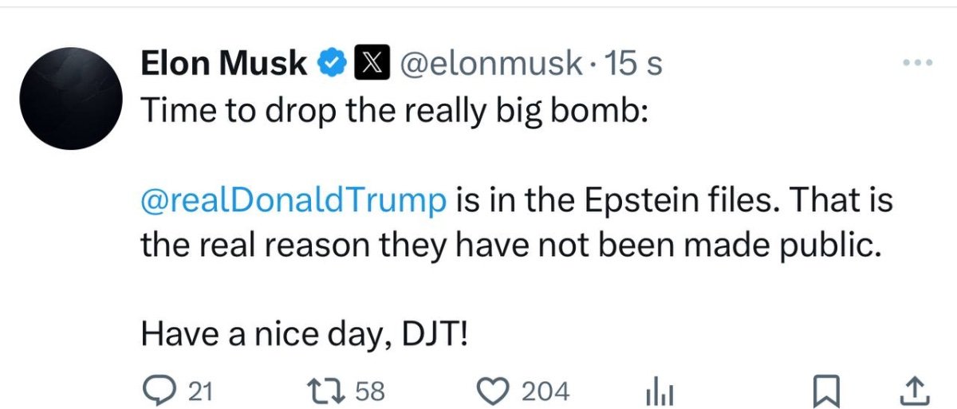Click the repost count 58
The width and height of the screenshot is (957, 409).
click(369, 391)
